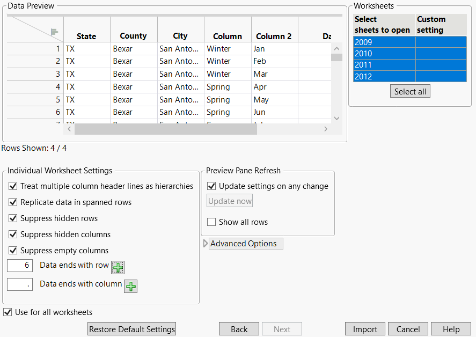
Task: Open the Help dialog
Action: (451, 328)
